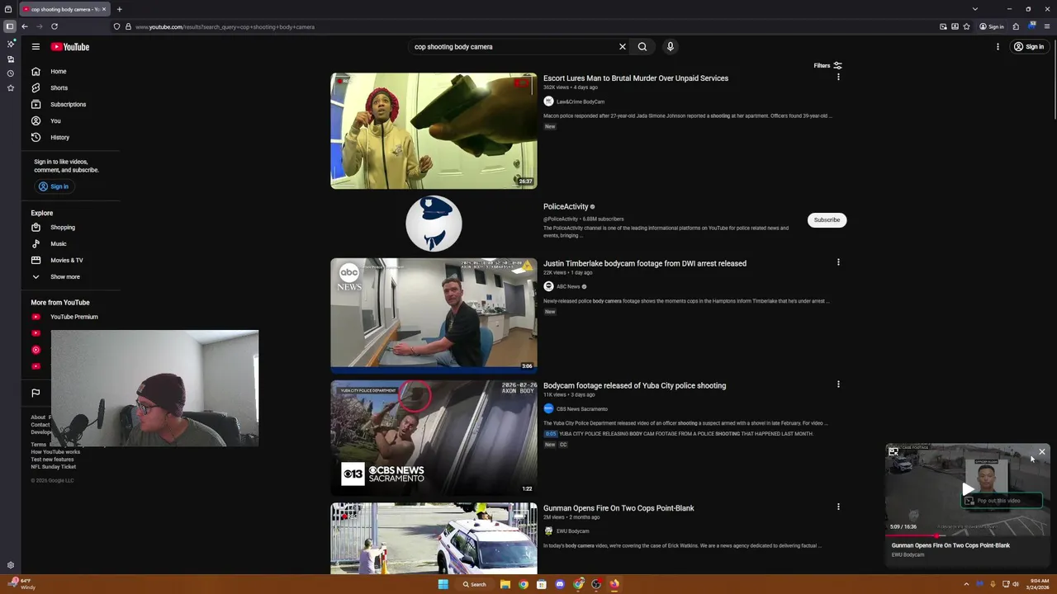The width and height of the screenshot is (1057, 594).
Task: Click the YouTube logo
Action: click(x=70, y=47)
